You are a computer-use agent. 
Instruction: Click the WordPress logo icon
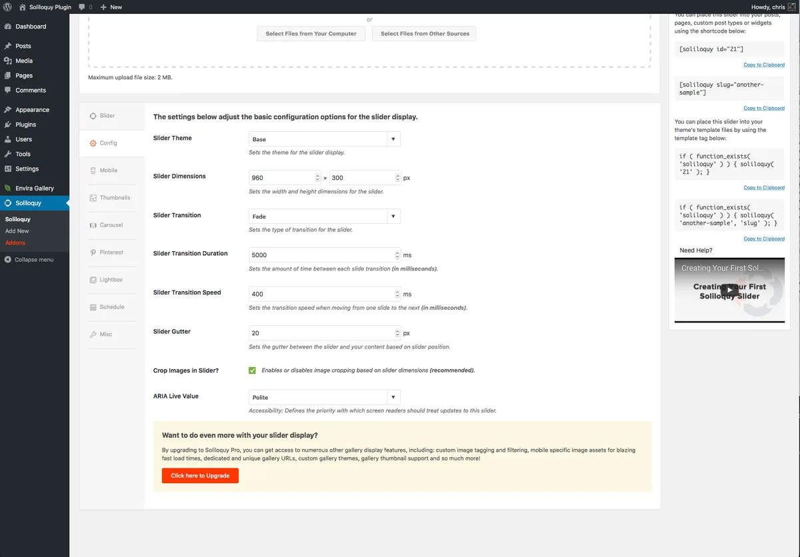[7, 7]
